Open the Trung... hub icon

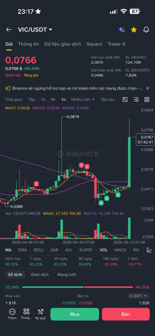click(26, 314)
